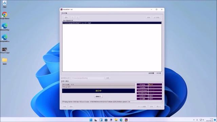The height and width of the screenshot is (122, 217).
Task: Click the rpls edit status label
Action: (x=142, y=99)
